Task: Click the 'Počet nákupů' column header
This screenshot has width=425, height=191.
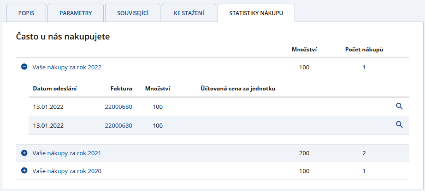Action: 364,49
